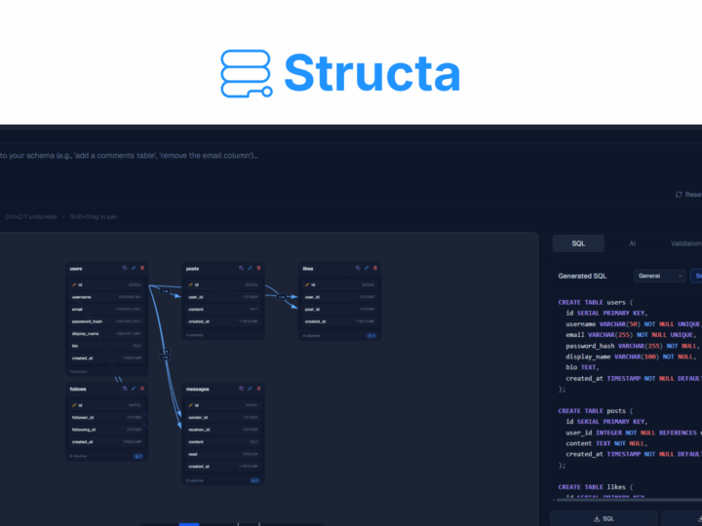Select post_id column in likes table
Image resolution: width=702 pixels, height=526 pixels.
tap(339, 310)
